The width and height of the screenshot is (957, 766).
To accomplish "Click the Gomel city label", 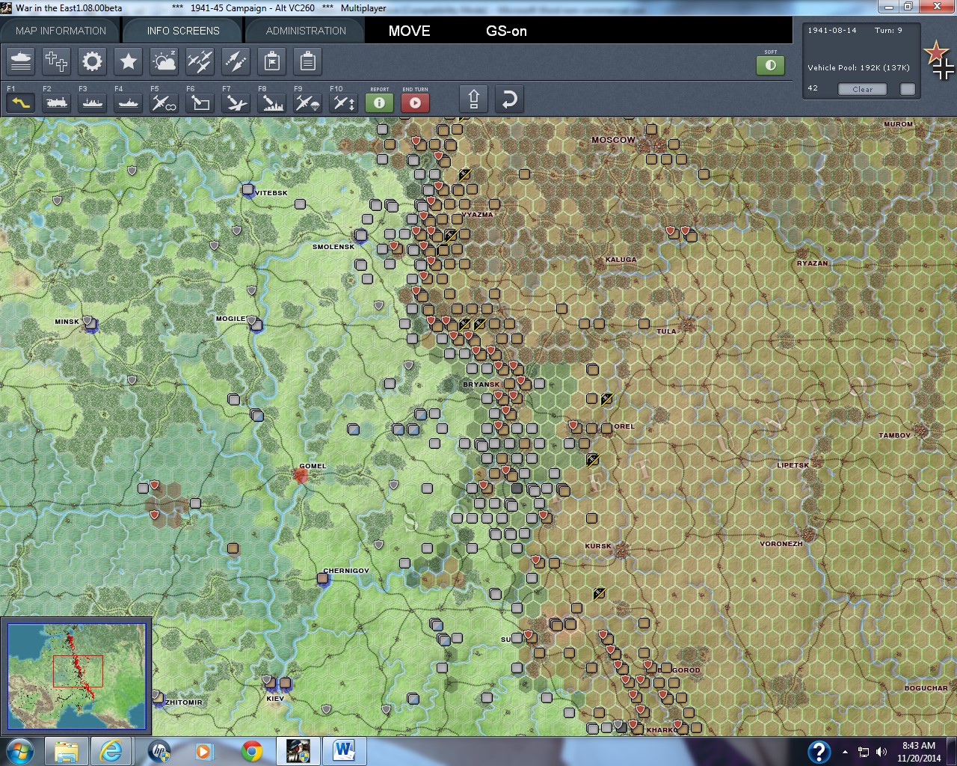I will [313, 466].
